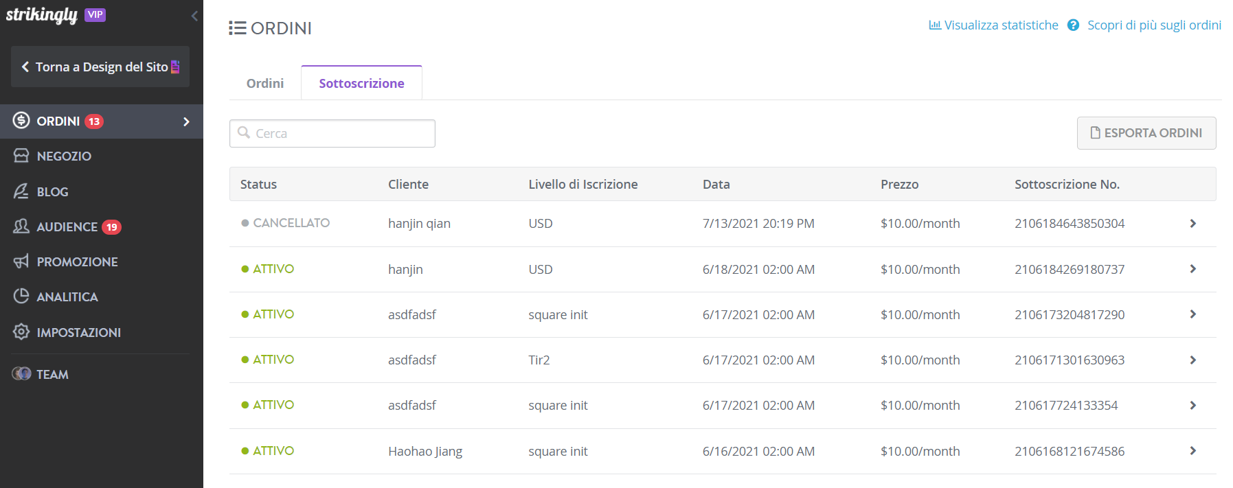Expand the row for subscription 2106184269180737
The width and height of the screenshot is (1233, 488).
click(x=1193, y=269)
